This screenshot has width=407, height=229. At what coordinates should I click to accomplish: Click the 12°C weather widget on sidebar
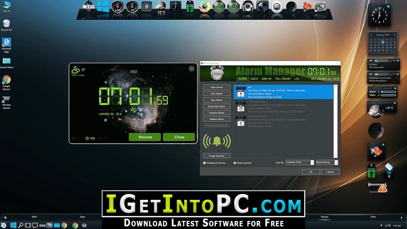click(382, 109)
